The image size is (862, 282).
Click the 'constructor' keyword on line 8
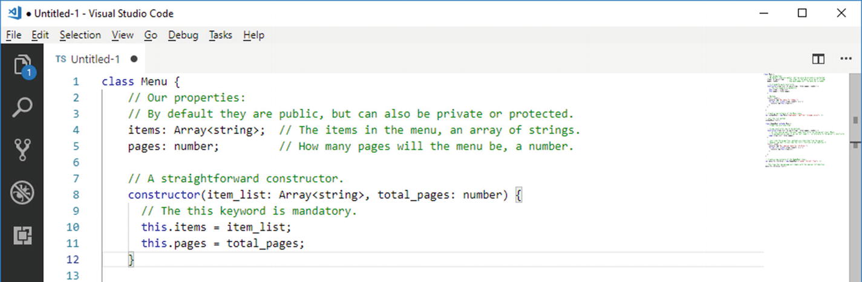pyautogui.click(x=164, y=195)
